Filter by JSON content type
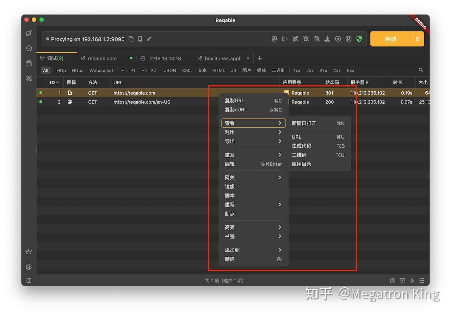 [x=170, y=70]
